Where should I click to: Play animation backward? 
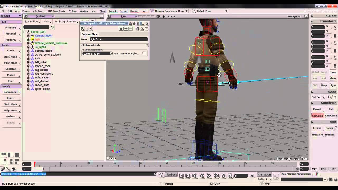202,176
